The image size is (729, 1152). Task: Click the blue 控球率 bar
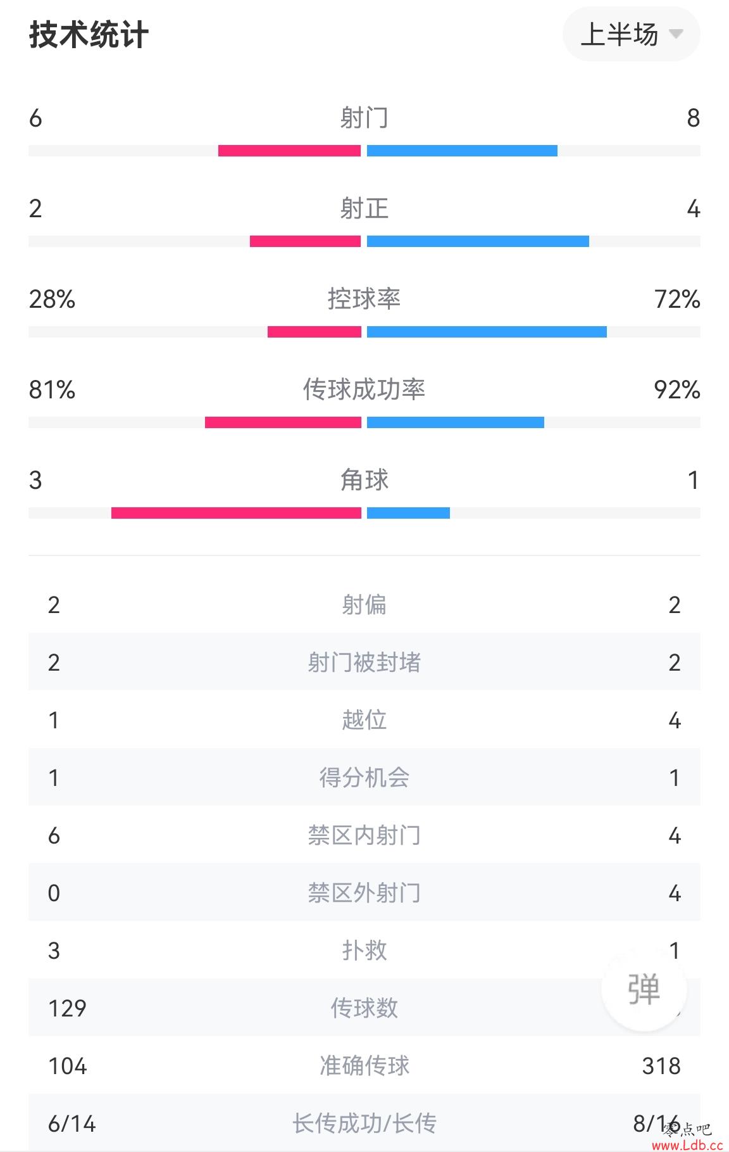(x=487, y=332)
